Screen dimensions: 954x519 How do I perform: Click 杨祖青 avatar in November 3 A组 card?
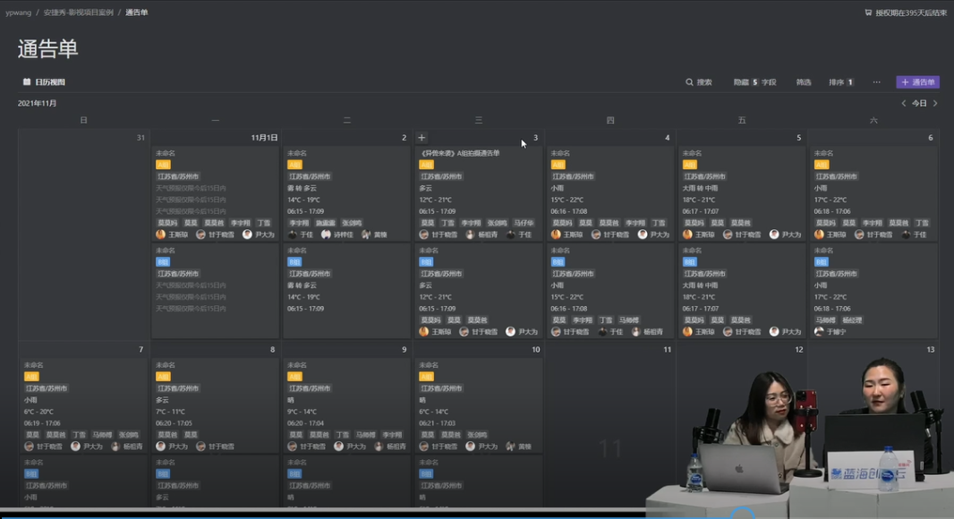click(471, 234)
